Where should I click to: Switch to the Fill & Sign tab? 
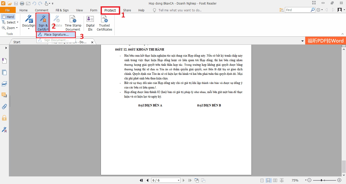tap(62, 10)
